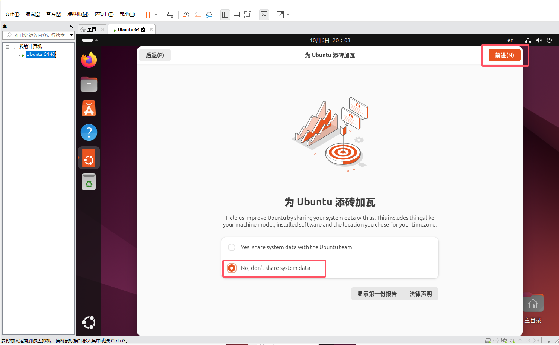This screenshot has width=559, height=345.
Task: Open the en input language indicator
Action: pyautogui.click(x=510, y=40)
